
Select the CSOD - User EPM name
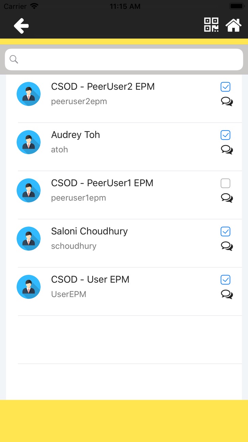click(x=90, y=280)
